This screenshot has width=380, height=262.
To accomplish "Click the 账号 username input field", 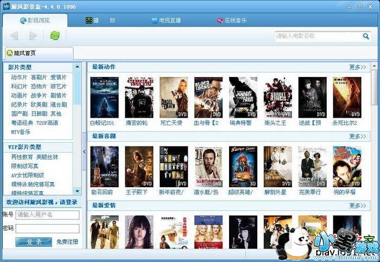I will (x=48, y=215).
